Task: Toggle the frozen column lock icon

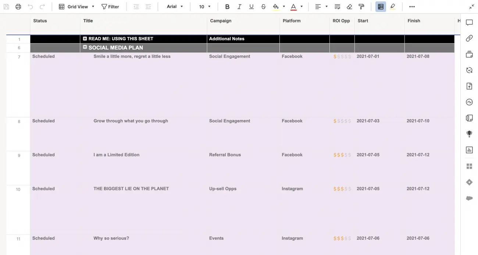Action: pos(381,6)
